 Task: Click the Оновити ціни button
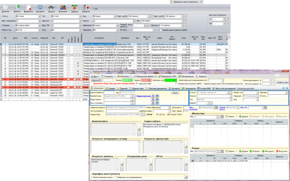coord(282,82)
